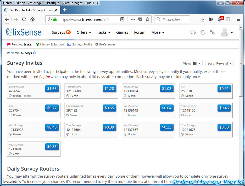This screenshot has height=186, width=245.
Task: Open the Outils menu
Action: coord(90,3)
